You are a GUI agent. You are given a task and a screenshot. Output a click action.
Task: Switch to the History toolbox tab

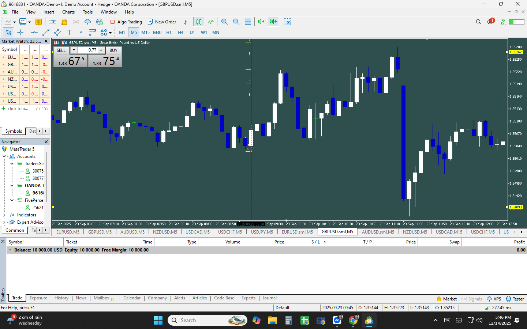tap(61, 298)
